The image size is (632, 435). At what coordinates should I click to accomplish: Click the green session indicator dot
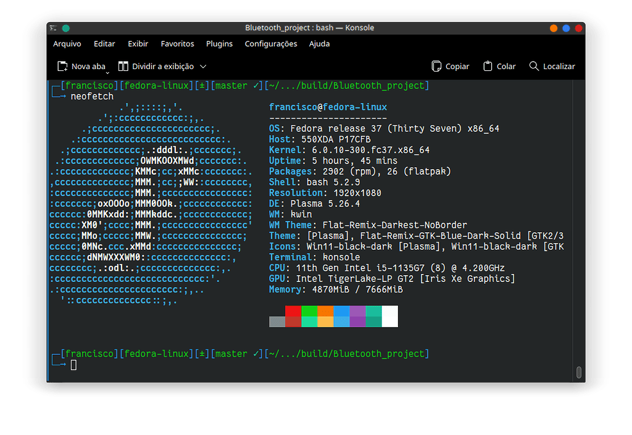click(x=65, y=28)
